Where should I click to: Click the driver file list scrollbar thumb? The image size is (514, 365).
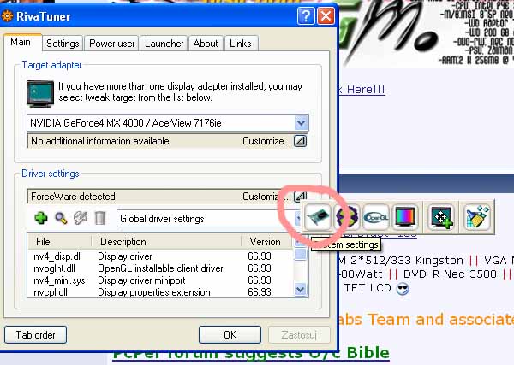tap(301, 254)
